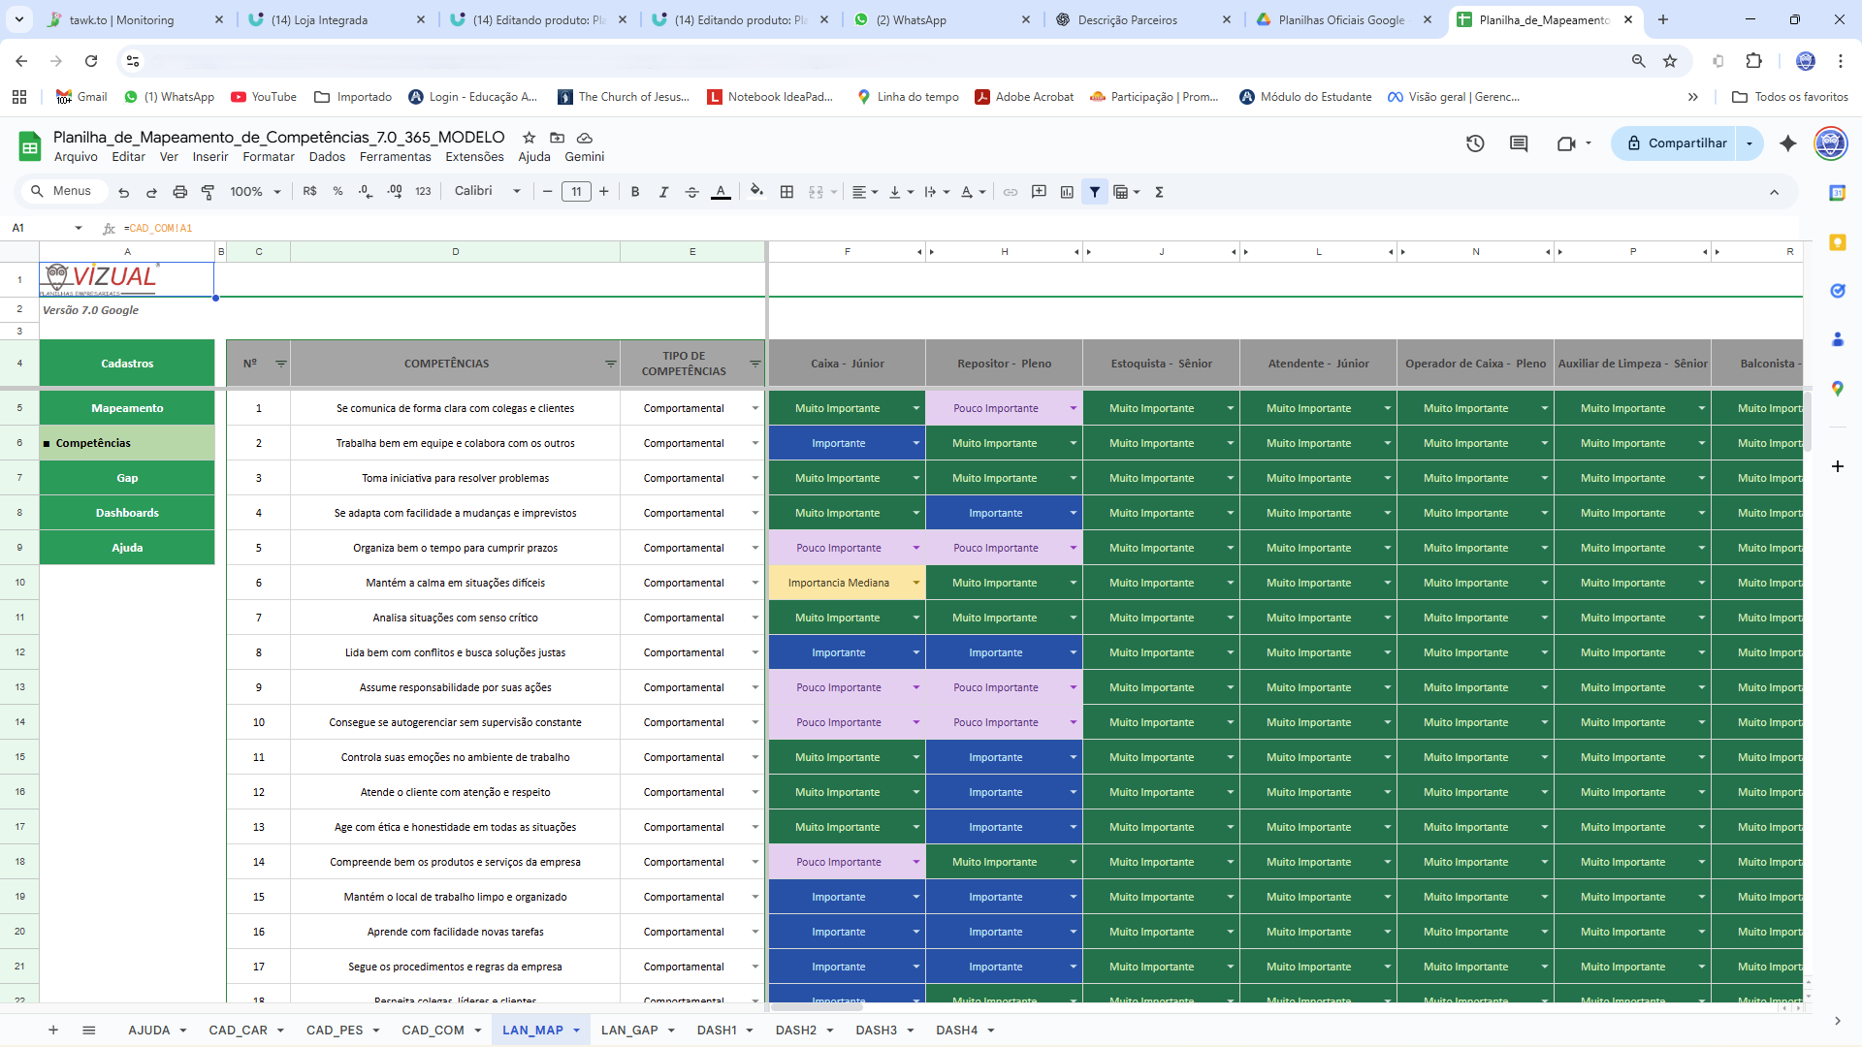Pick a text color from the text color swatch
Screen dimensions: 1862x1047
tap(721, 192)
